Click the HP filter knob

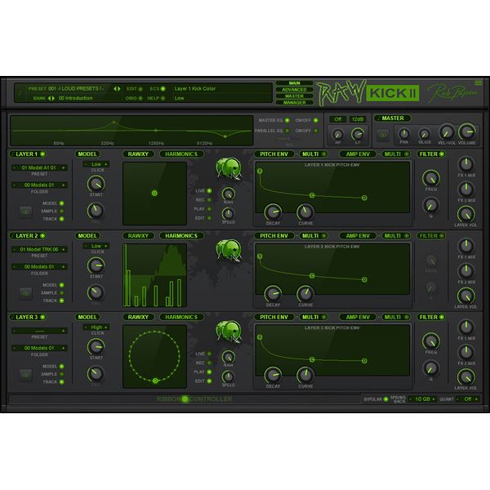click(337, 135)
